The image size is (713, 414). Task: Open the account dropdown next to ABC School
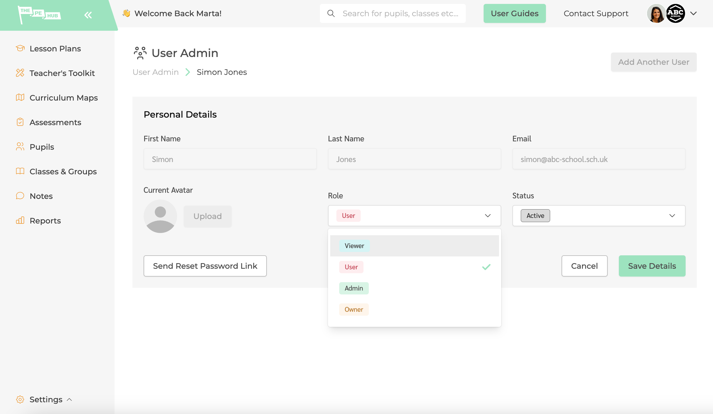coord(693,13)
